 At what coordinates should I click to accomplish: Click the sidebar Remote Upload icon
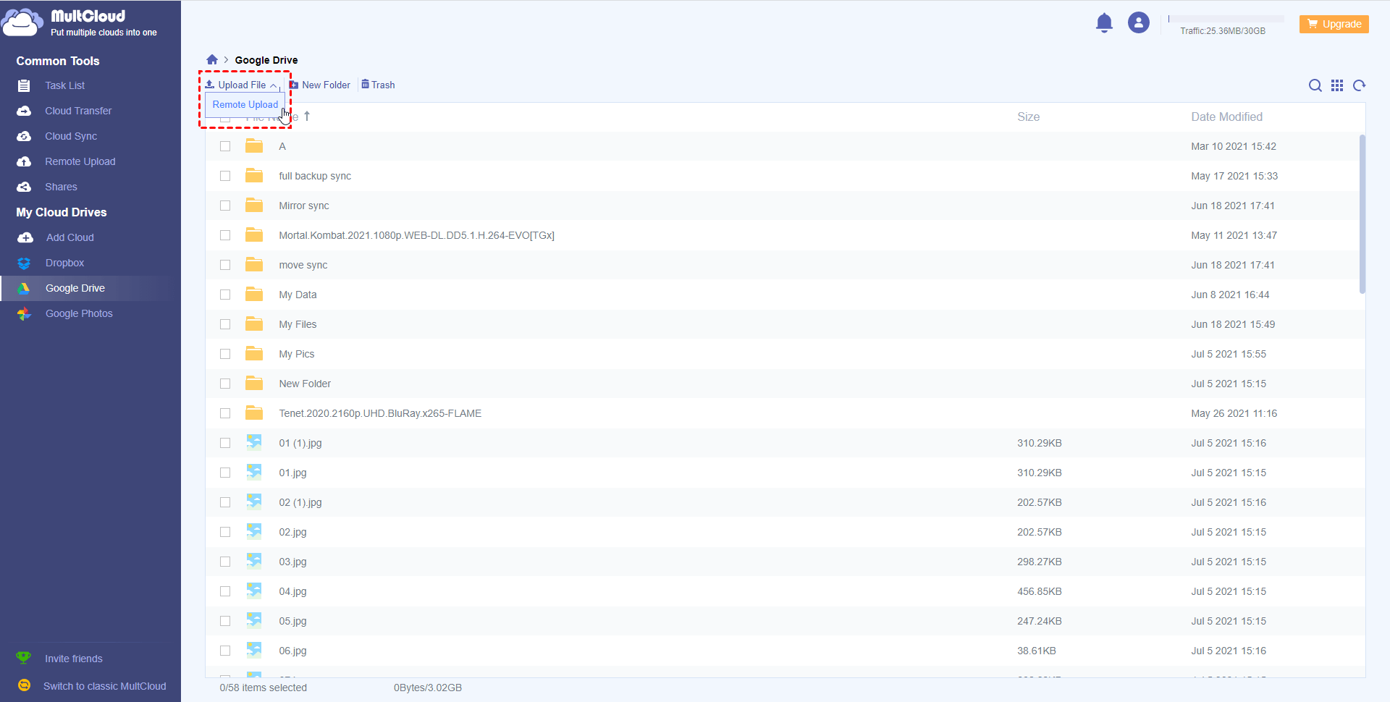point(24,161)
